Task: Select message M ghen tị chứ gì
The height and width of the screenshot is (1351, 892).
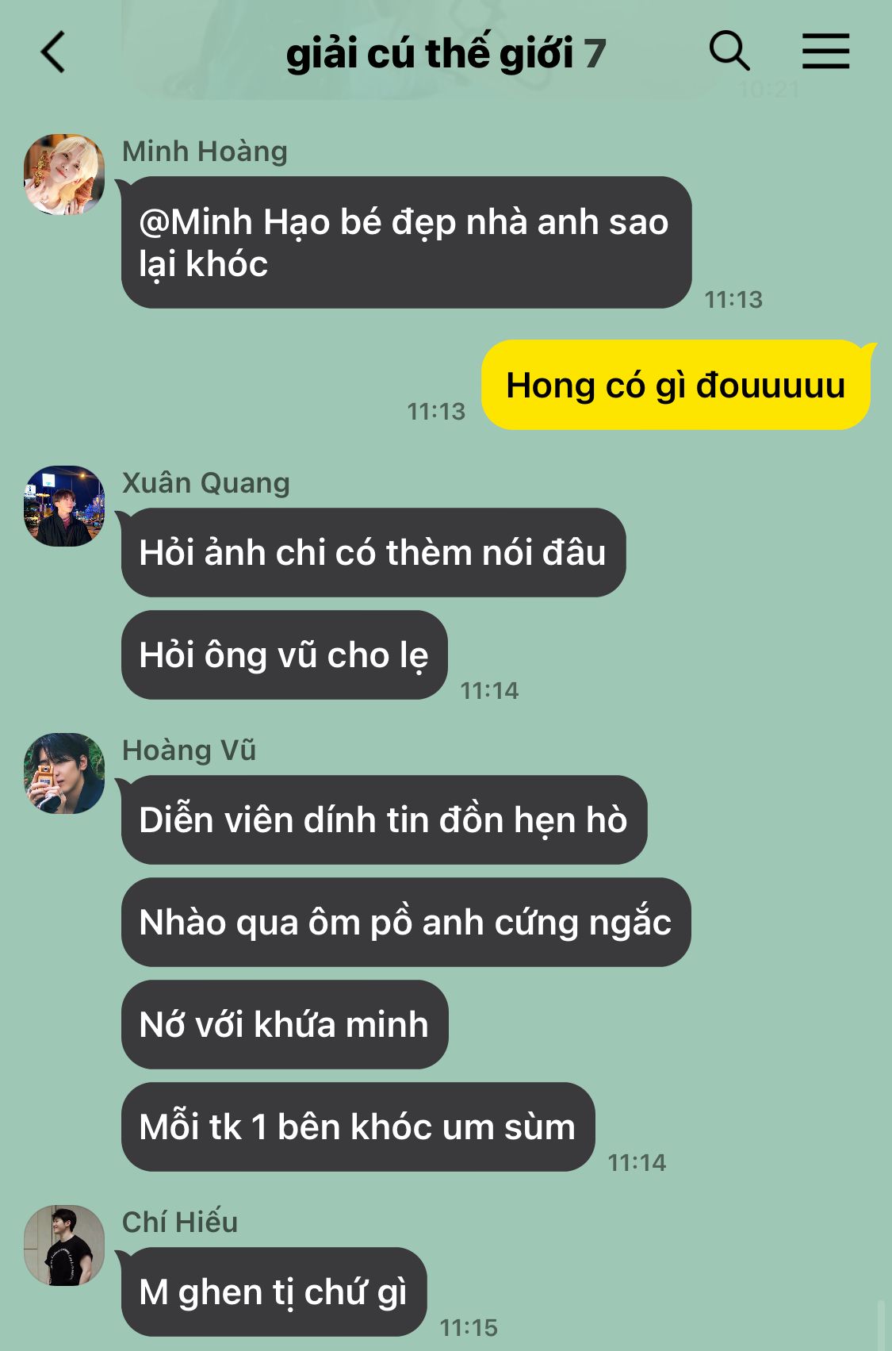Action: (274, 1292)
